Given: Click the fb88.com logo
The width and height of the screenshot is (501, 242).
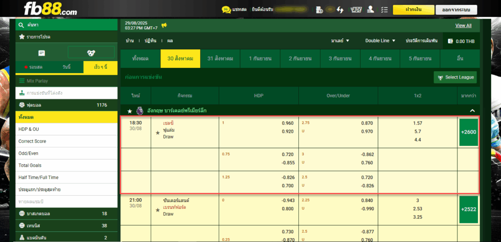Looking at the screenshot, I should point(50,9).
